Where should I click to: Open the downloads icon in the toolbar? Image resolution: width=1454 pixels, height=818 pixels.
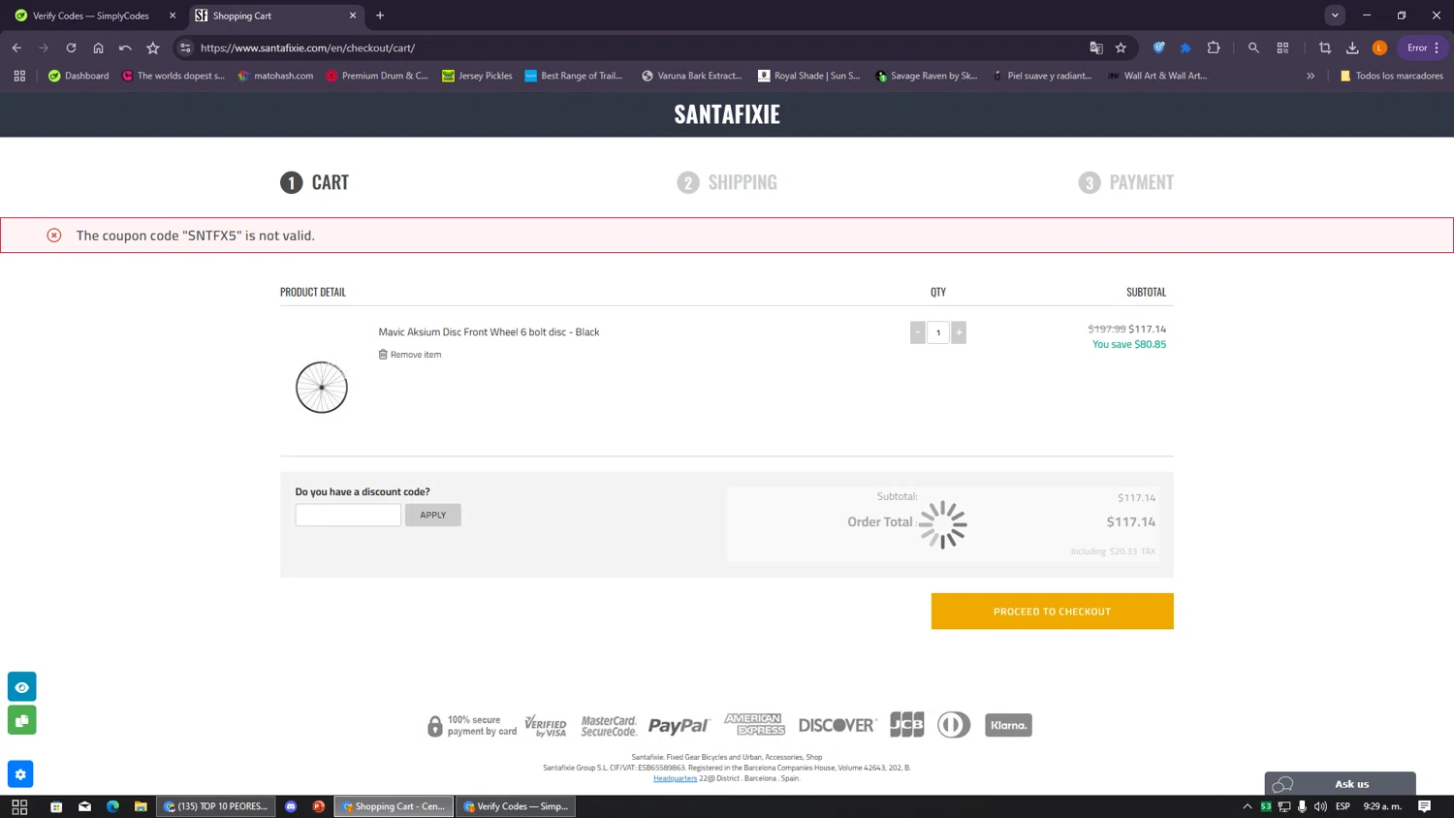pos(1352,47)
